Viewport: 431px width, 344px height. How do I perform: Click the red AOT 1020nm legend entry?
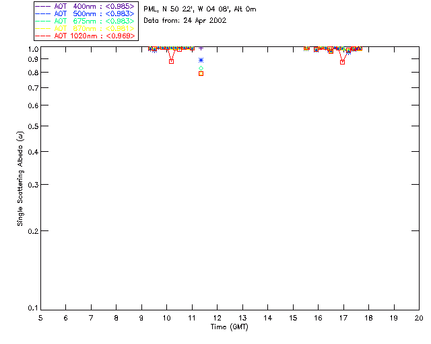tap(85, 36)
